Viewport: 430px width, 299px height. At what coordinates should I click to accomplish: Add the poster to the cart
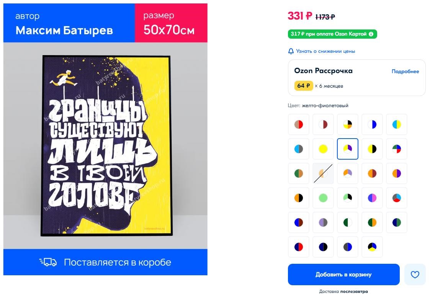(343, 274)
